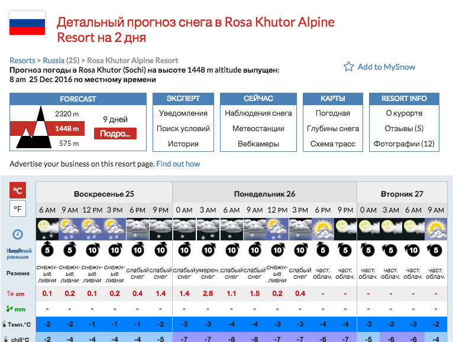Open Поиск условий menu entry
Screen dimensions: 453x342
[x=183, y=128]
